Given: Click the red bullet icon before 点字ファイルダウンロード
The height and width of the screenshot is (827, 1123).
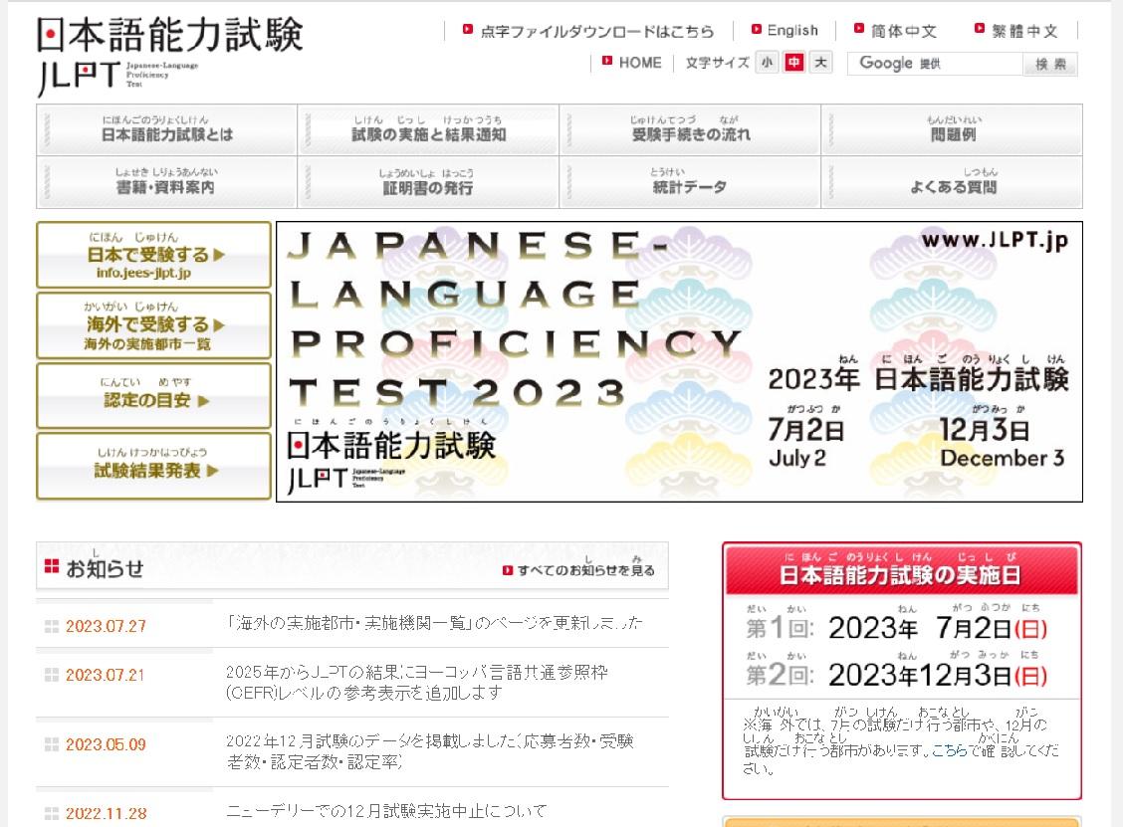Looking at the screenshot, I should pos(468,29).
